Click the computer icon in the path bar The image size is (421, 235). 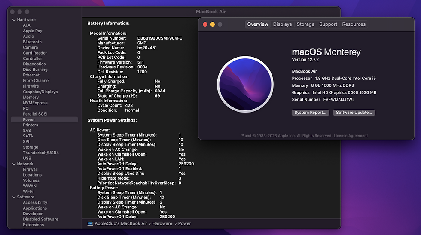click(x=90, y=223)
